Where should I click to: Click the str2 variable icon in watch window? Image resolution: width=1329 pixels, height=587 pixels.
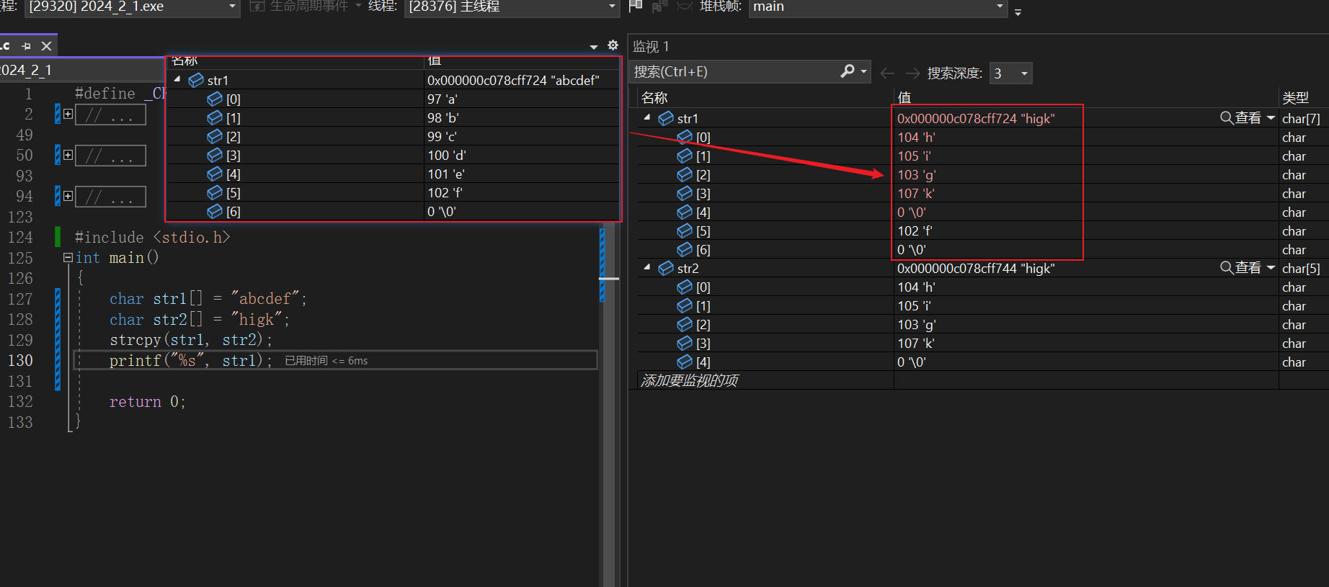click(x=666, y=268)
